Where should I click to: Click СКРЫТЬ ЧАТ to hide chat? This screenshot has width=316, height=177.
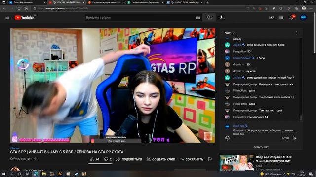261,147
